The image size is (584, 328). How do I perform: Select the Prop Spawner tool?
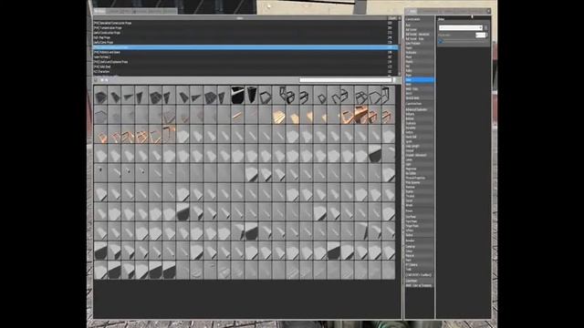pos(420,182)
